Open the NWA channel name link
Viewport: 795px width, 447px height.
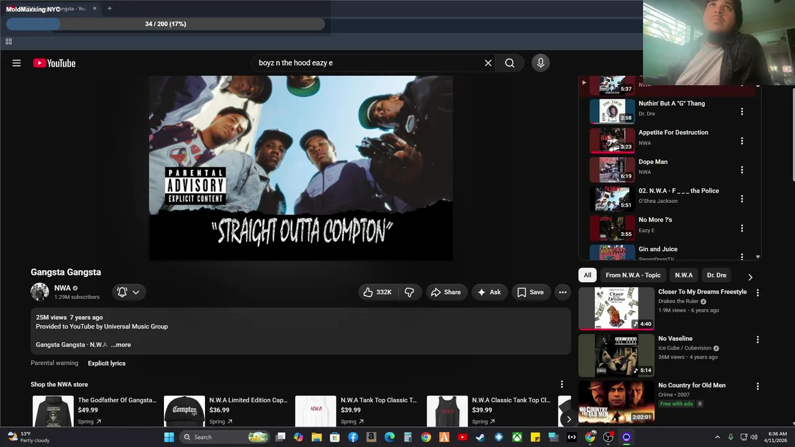click(x=62, y=288)
